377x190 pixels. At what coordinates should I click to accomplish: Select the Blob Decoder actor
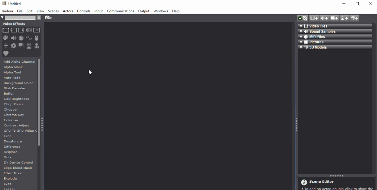(15, 88)
